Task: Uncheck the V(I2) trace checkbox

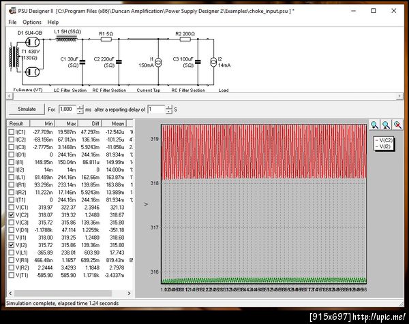Action: point(11,245)
